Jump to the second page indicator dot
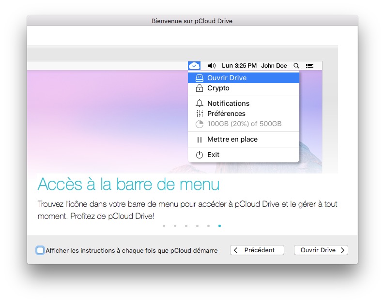Screen dimensions: 385x303 (175, 226)
